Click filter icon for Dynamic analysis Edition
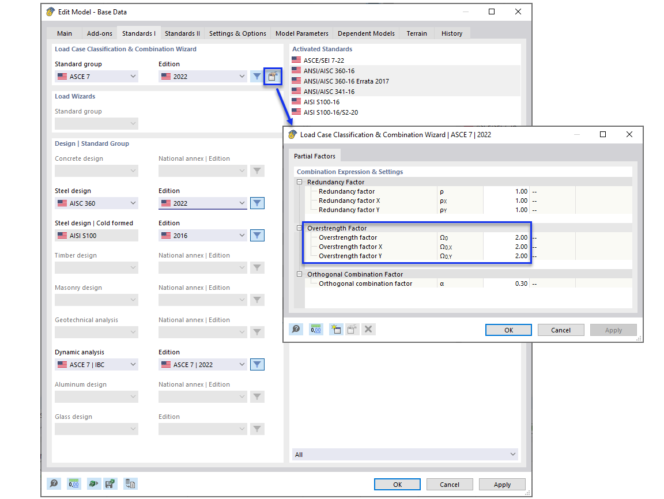Image resolution: width=664 pixels, height=499 pixels. [257, 365]
